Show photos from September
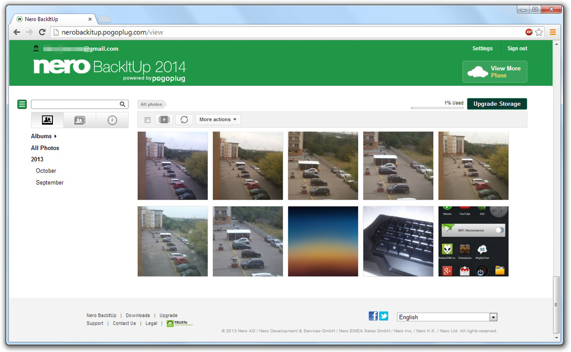 coord(49,183)
